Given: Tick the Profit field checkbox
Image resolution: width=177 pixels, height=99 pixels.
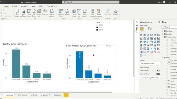Looking at the screenshot, I should pyautogui.click(x=166, y=81).
